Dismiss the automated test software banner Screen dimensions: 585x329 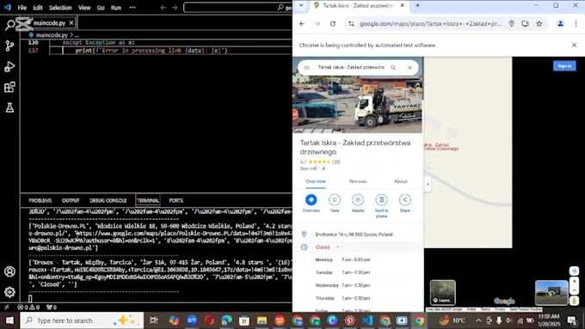(574, 45)
